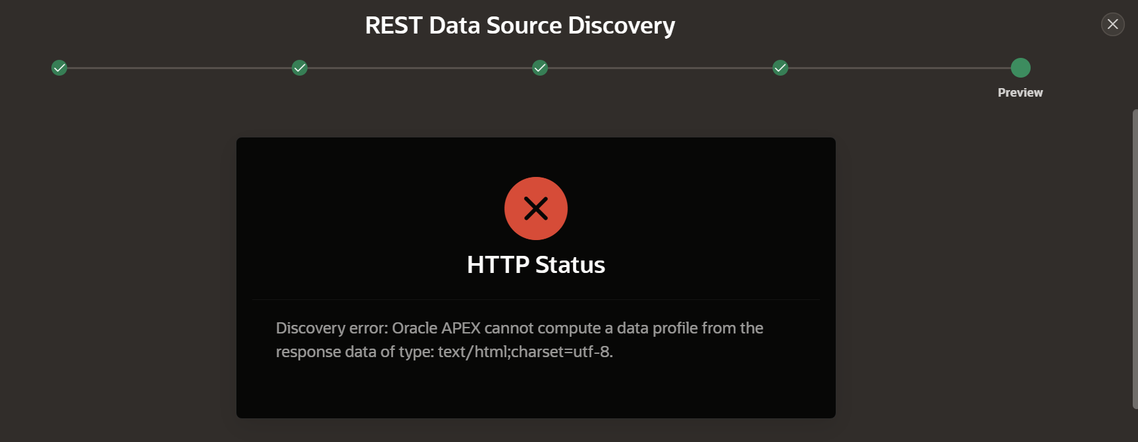Click progress line between first and second steps
The image size is (1138, 442).
pyautogui.click(x=179, y=68)
